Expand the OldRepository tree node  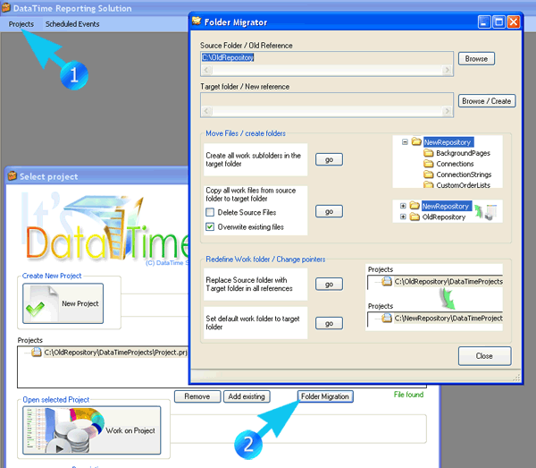(x=403, y=217)
